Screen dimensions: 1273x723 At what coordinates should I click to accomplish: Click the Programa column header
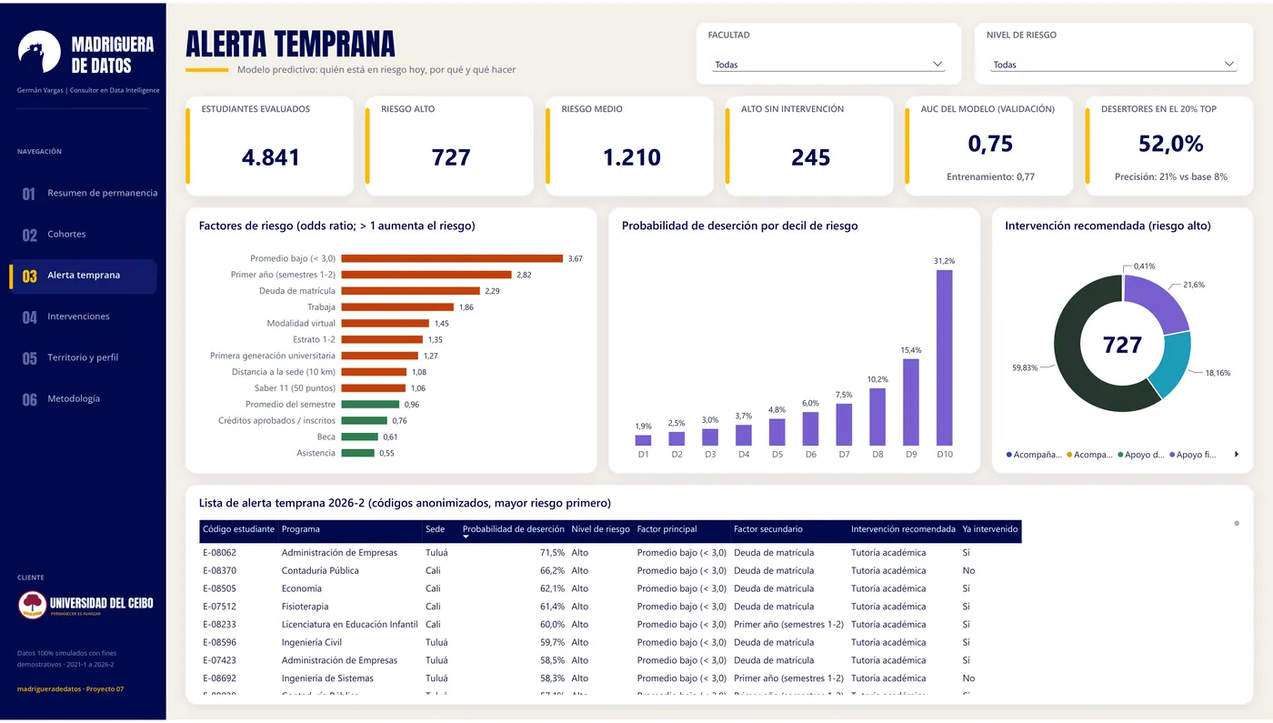pos(300,529)
